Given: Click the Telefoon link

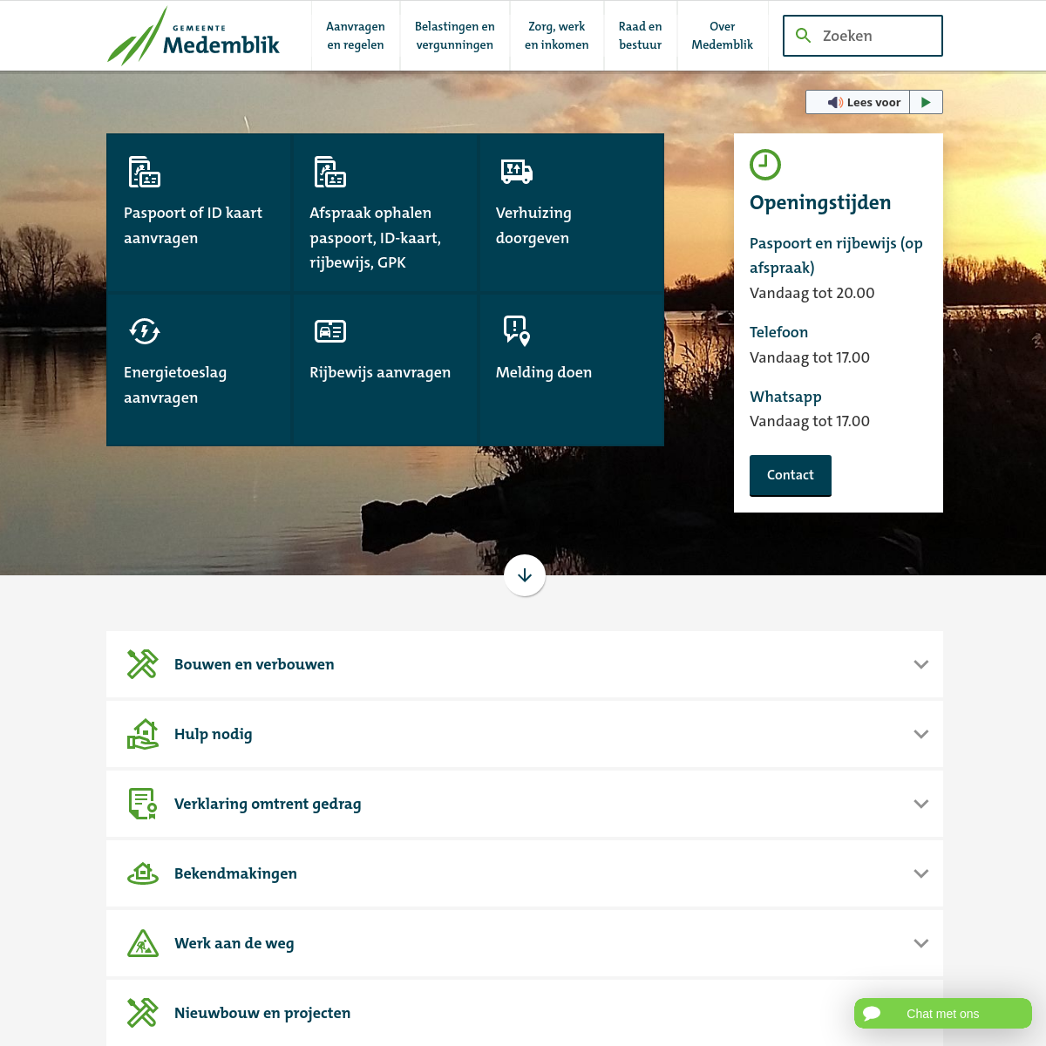Looking at the screenshot, I should tap(779, 332).
